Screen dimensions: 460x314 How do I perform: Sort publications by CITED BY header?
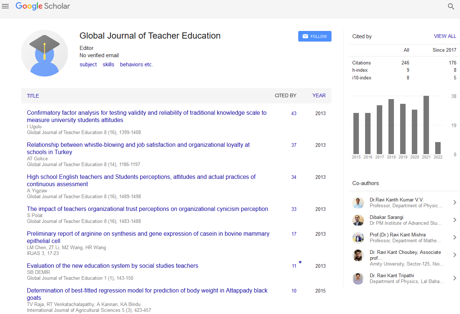[285, 96]
